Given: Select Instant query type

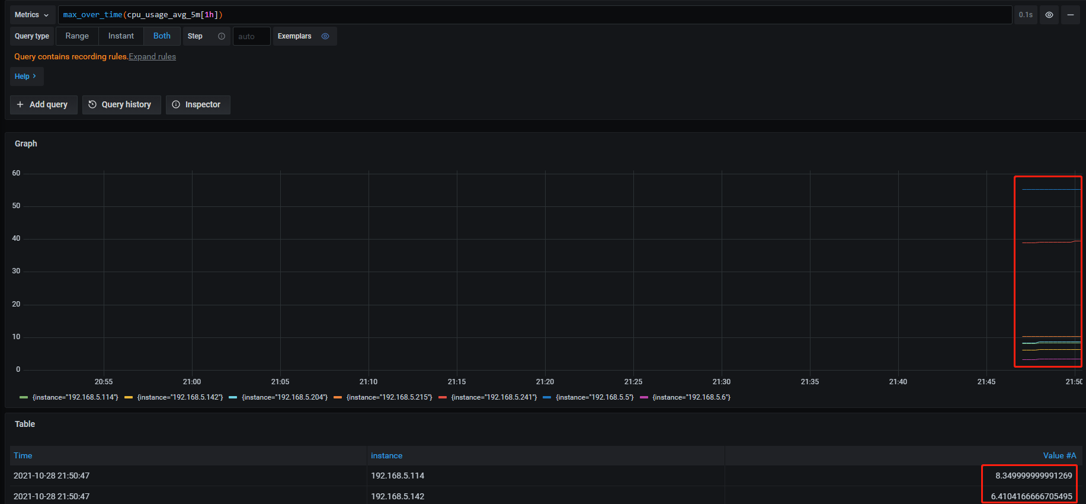Looking at the screenshot, I should [x=121, y=36].
